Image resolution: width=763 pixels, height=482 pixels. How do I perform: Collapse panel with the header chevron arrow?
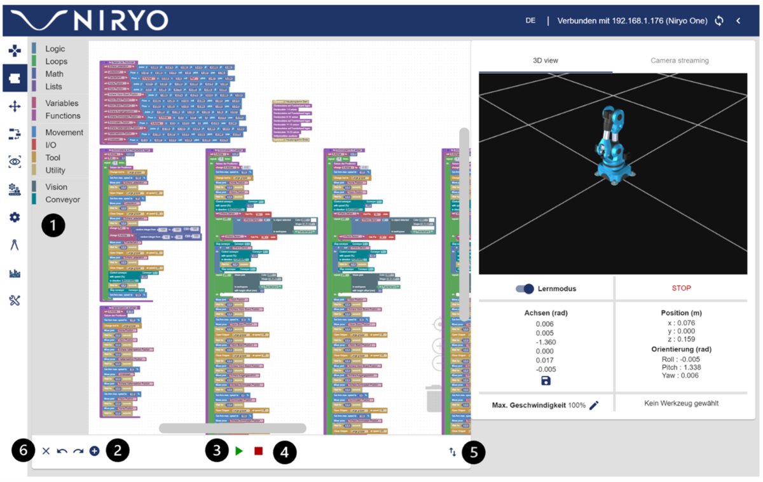739,21
